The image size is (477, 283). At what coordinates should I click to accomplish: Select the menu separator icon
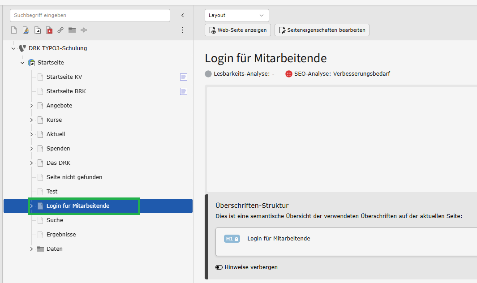click(x=84, y=30)
